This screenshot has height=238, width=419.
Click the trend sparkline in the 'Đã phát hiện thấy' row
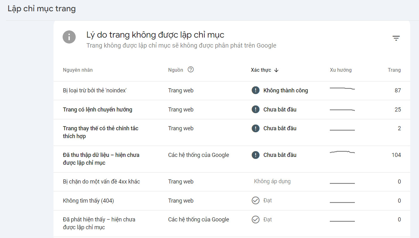pos(342,221)
